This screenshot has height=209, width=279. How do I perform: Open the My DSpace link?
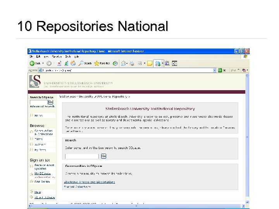[43, 173]
